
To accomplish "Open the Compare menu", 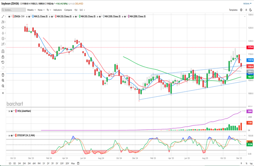I will 68,10.
